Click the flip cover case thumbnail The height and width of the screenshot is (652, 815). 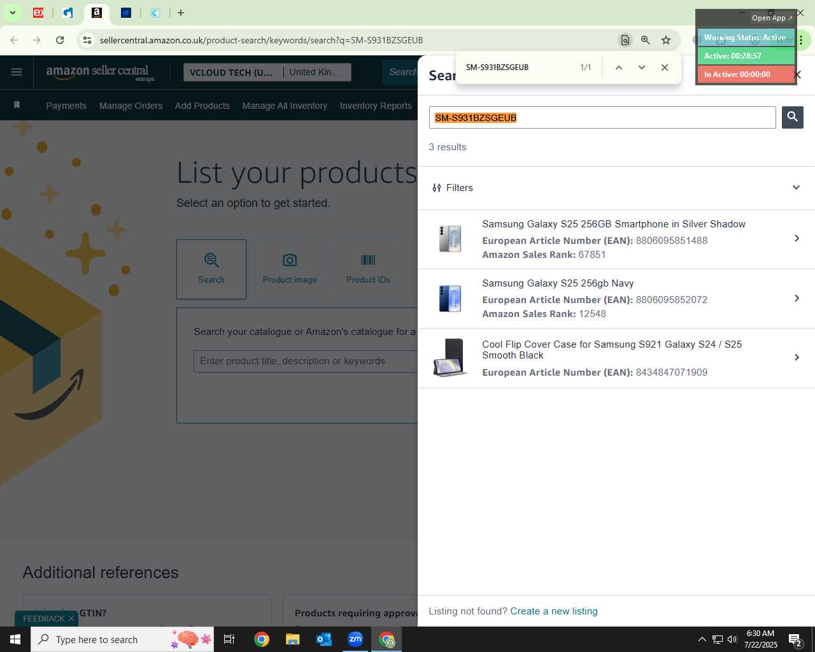(449, 358)
